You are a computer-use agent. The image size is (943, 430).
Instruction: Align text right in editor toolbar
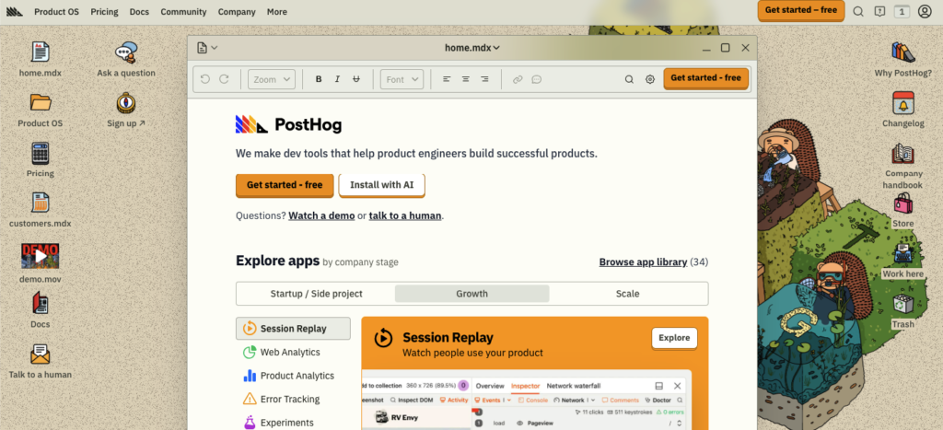pyautogui.click(x=484, y=79)
